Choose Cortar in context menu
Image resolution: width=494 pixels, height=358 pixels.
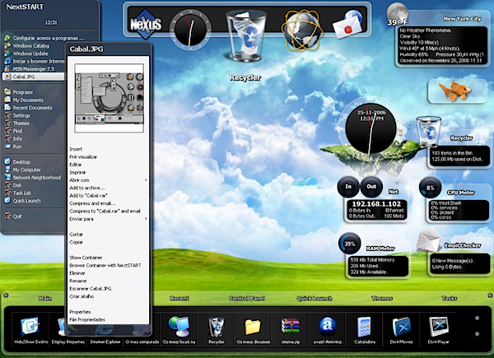(x=76, y=235)
